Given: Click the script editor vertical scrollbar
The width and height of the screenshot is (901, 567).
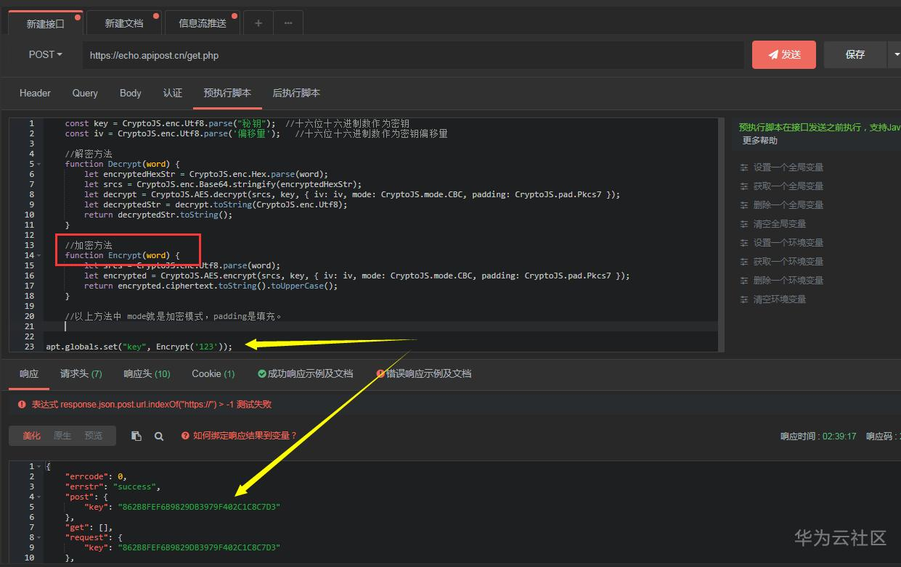Looking at the screenshot, I should (721, 235).
